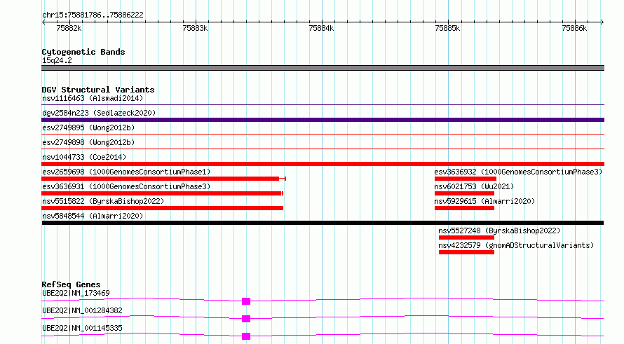Viewport: 624px width, 344px height.
Task: Click the red nsv5929615 variant bar
Action: [x=464, y=208]
